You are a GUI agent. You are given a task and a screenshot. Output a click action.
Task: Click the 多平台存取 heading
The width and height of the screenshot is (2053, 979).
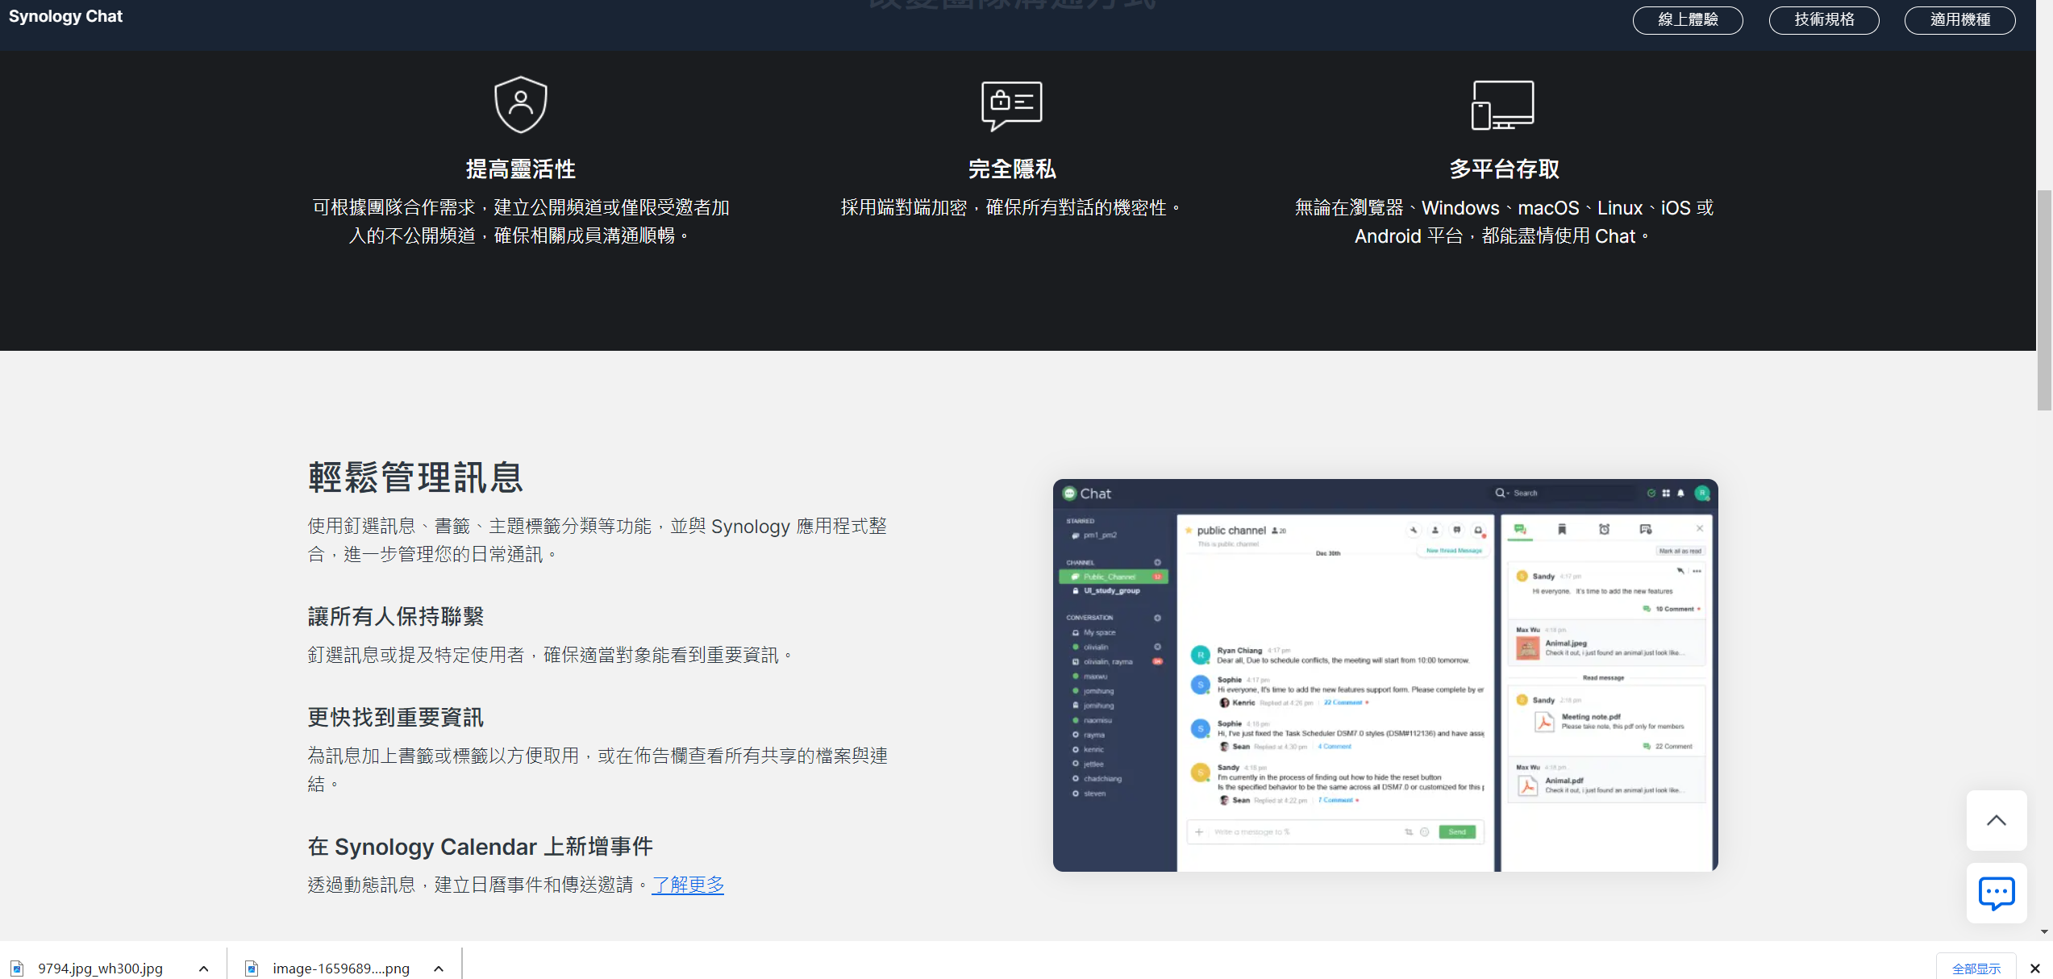point(1504,169)
